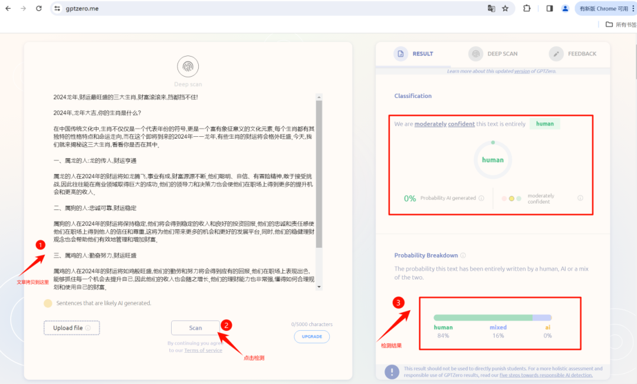Click the heading '三、属鸡的人:勤奋努力,财运旺盛'
Image resolution: width=637 pixels, height=384 pixels.
pos(94,255)
